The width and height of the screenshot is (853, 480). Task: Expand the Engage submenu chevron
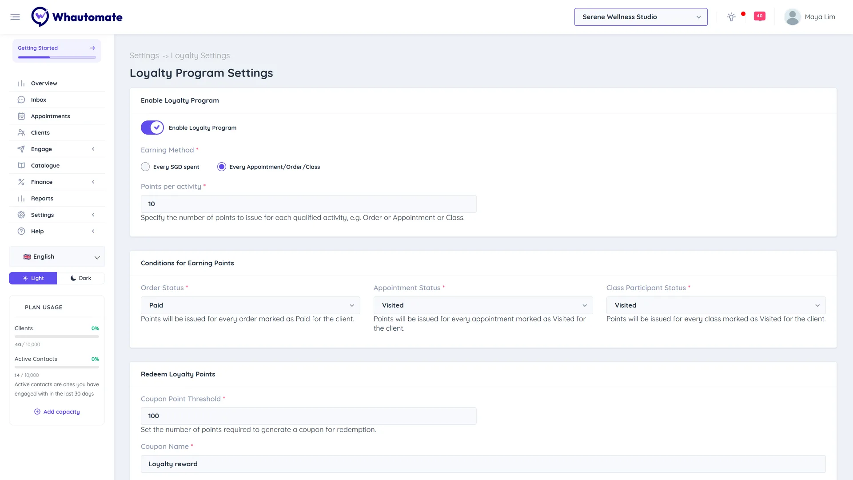[93, 149]
